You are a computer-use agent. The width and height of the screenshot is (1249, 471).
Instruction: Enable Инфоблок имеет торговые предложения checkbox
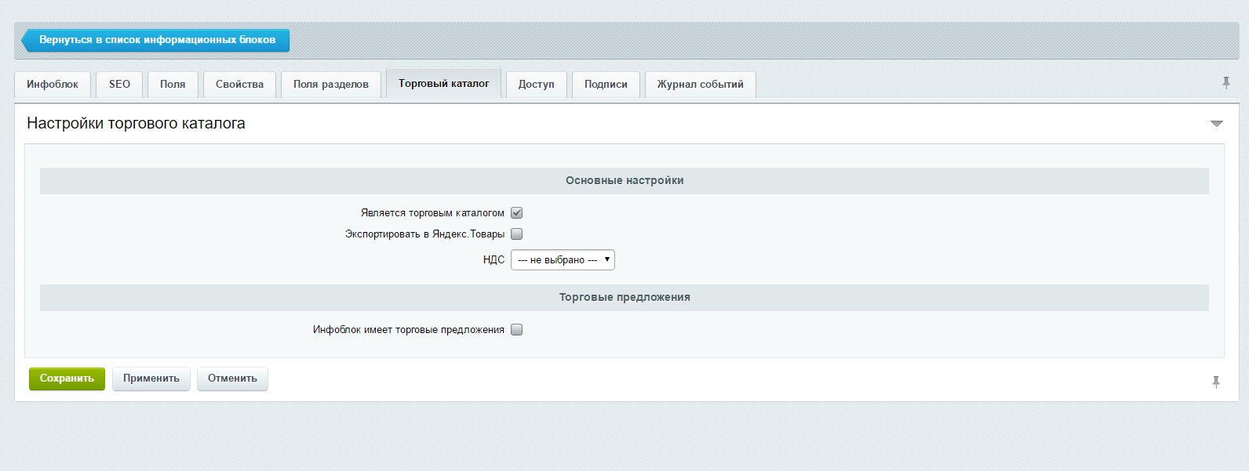(x=516, y=330)
